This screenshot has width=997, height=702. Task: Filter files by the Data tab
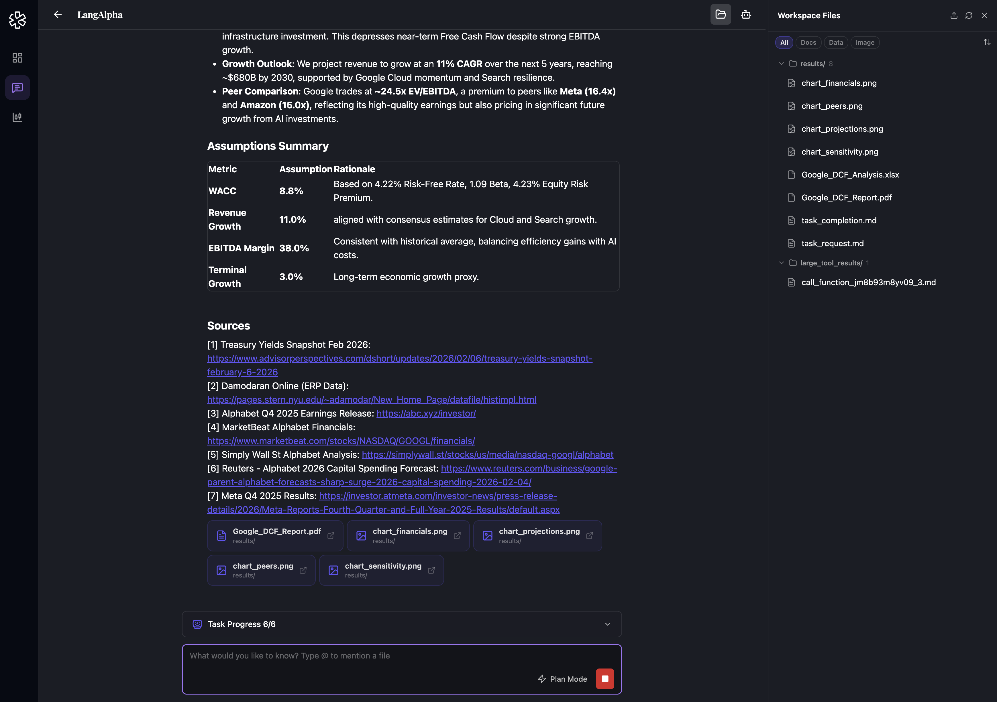(835, 43)
